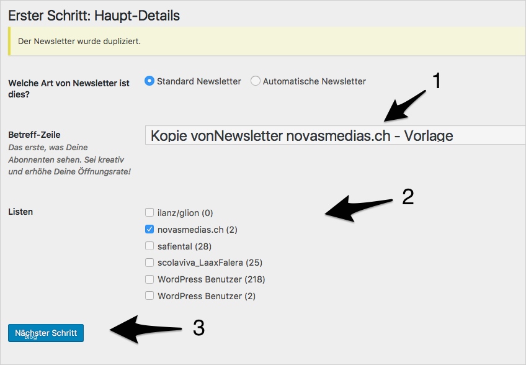Select the Automatische Newsletter option

coord(255,81)
